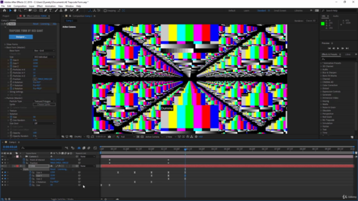Screen dimensions: 358x201
Task: Toggle the Snapping checkbox
Action: [105, 11]
